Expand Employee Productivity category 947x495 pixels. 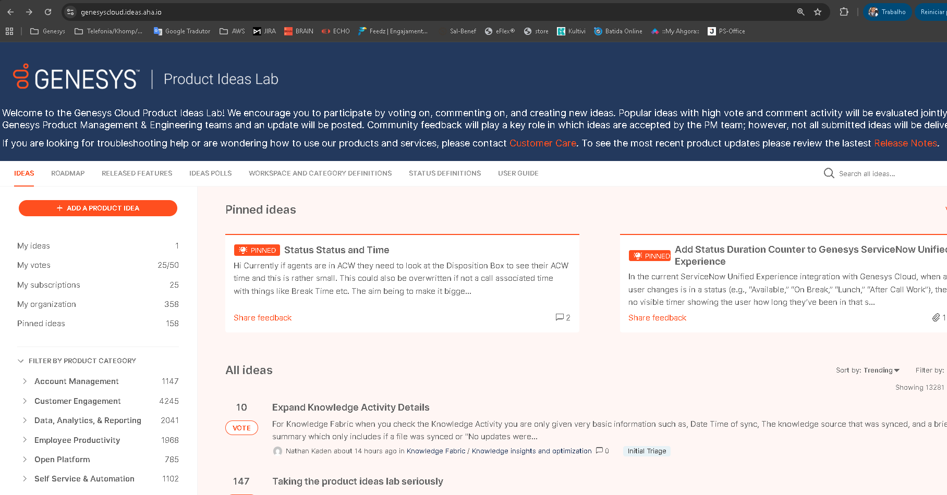click(25, 440)
